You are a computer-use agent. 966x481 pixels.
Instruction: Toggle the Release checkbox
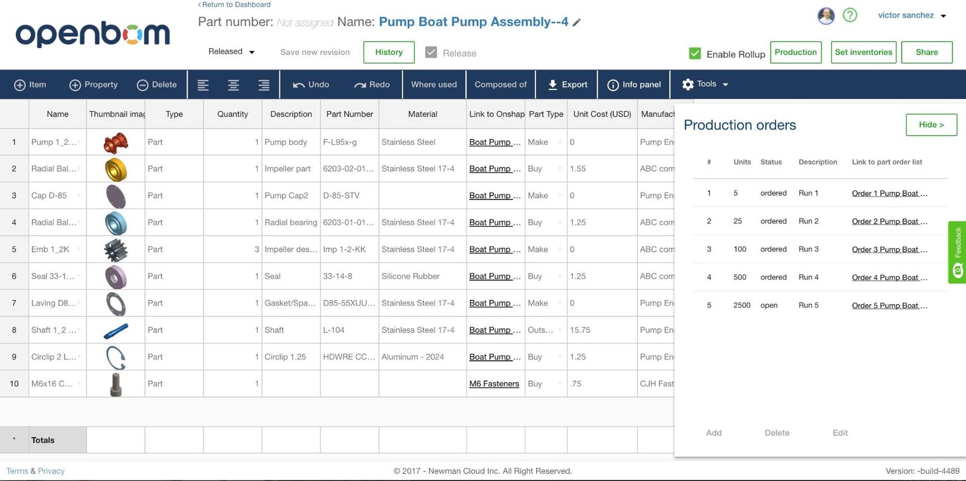pyautogui.click(x=431, y=53)
